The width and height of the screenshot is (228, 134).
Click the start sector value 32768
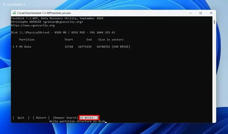pos(69,47)
